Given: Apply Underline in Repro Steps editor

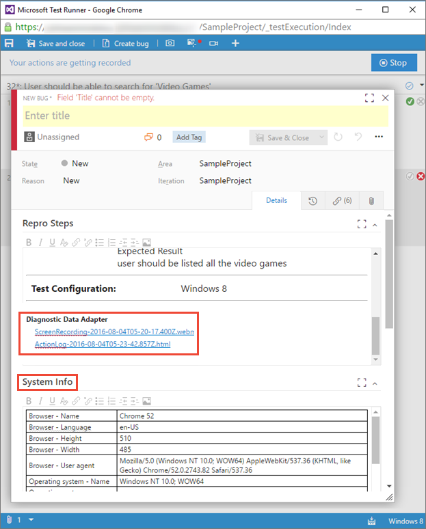Looking at the screenshot, I should pyautogui.click(x=53, y=242).
